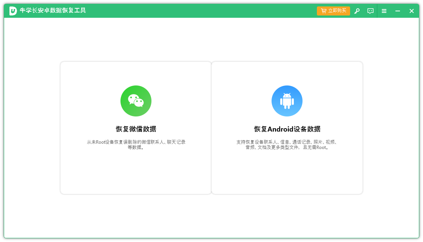Viewport: 423px width, 242px height.
Task: Open registration via the key icon
Action: 357,11
